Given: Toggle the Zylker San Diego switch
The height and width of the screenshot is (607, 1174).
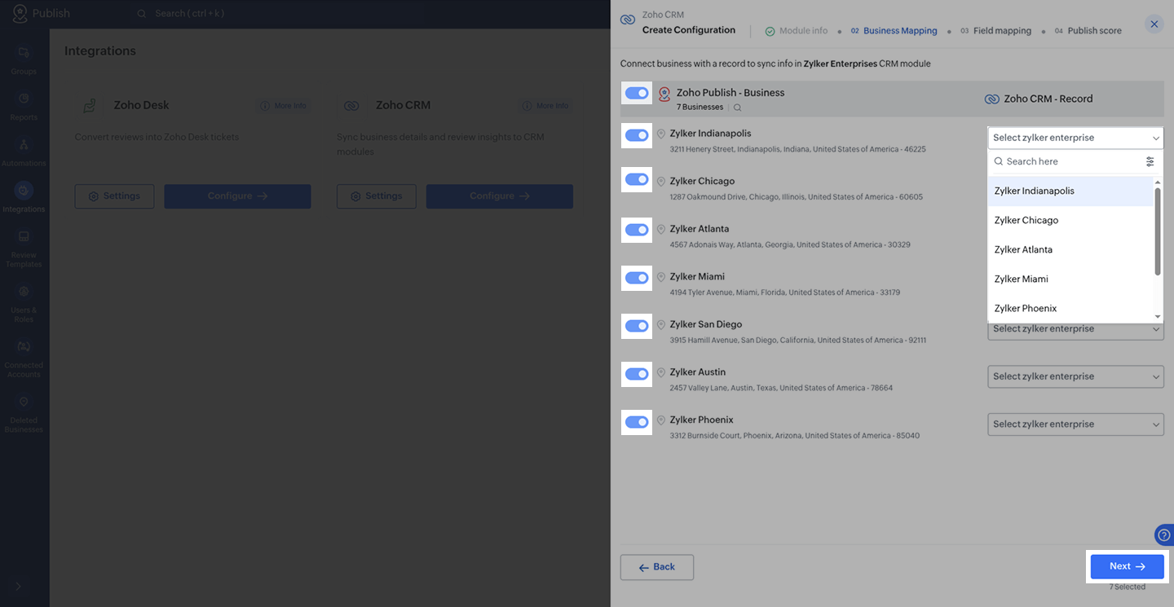Looking at the screenshot, I should tap(637, 326).
